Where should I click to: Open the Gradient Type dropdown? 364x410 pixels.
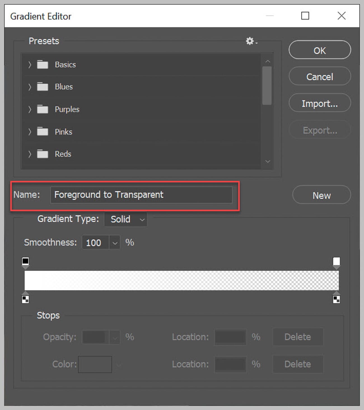(142, 219)
